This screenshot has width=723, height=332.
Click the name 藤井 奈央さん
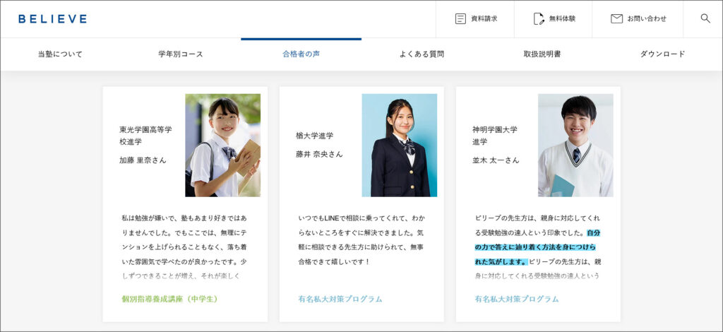click(320, 155)
